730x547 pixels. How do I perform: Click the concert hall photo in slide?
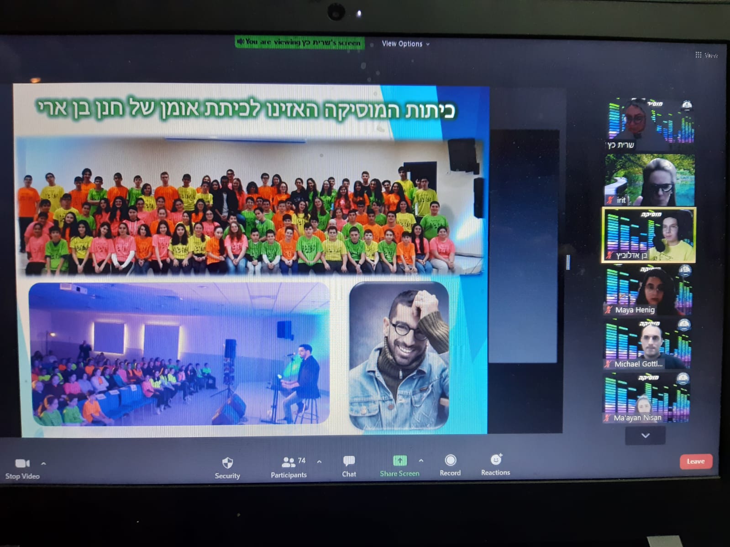[x=179, y=354]
